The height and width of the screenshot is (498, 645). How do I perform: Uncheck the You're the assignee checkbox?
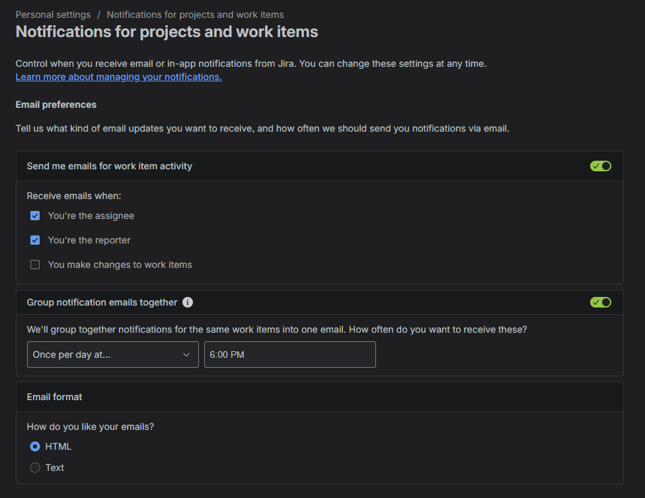35,216
